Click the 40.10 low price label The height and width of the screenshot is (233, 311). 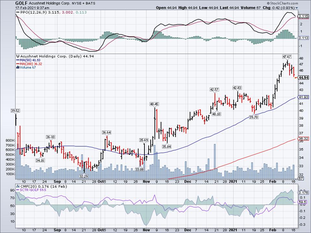pos(217,114)
